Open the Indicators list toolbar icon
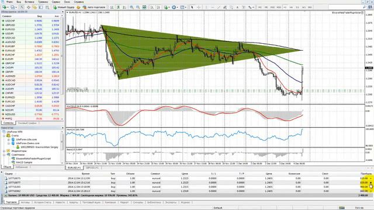The width and height of the screenshot is (374, 210). [166, 8]
